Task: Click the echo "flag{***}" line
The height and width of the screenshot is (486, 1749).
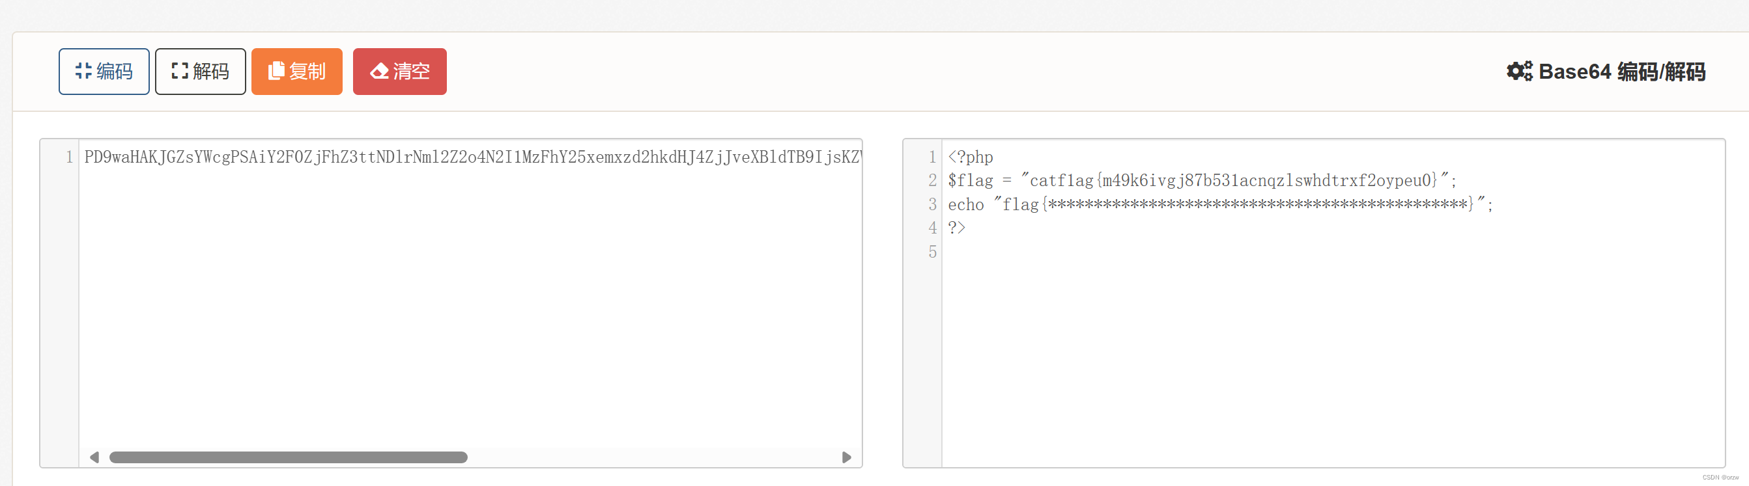Action: click(1220, 204)
